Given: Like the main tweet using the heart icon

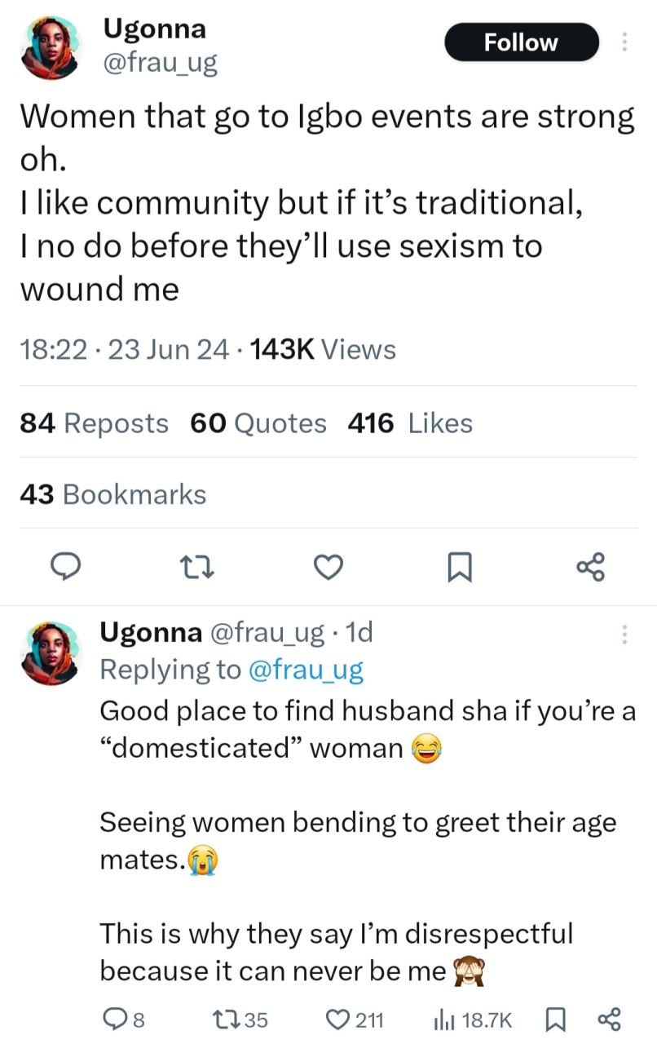Looking at the screenshot, I should [328, 566].
